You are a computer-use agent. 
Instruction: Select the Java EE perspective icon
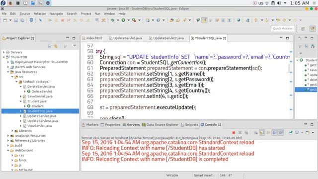pos(313,29)
